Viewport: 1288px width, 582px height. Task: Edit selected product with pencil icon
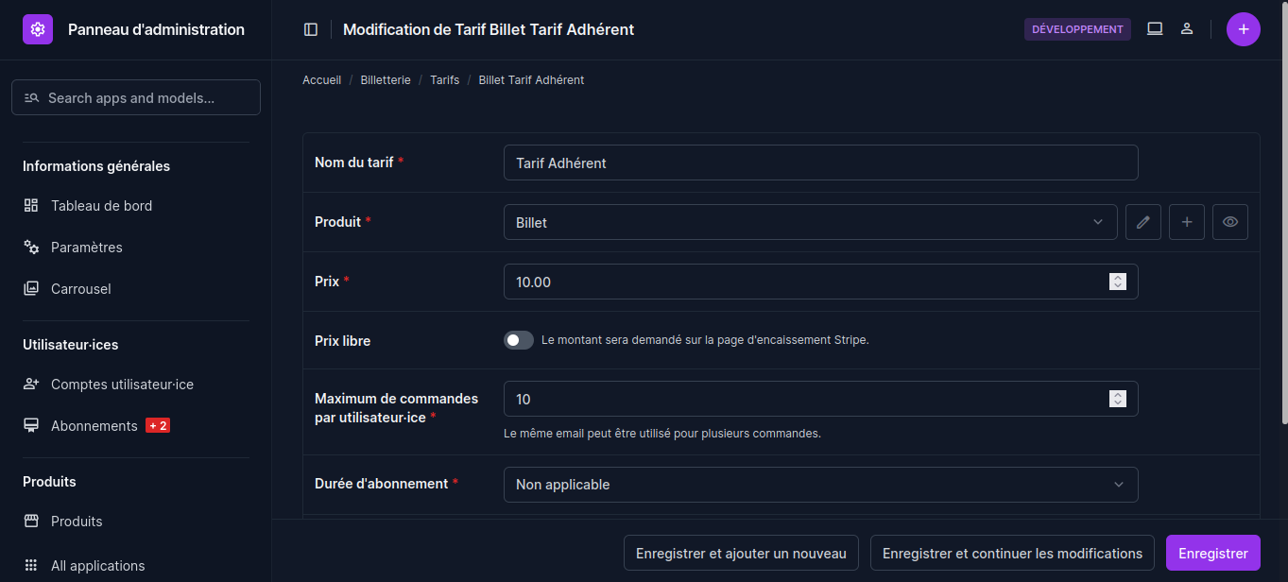[1143, 222]
